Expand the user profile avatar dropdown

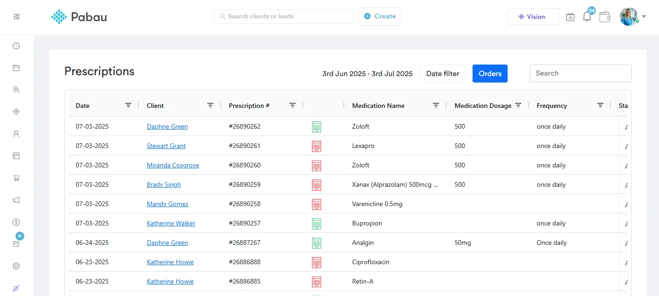pos(632,17)
